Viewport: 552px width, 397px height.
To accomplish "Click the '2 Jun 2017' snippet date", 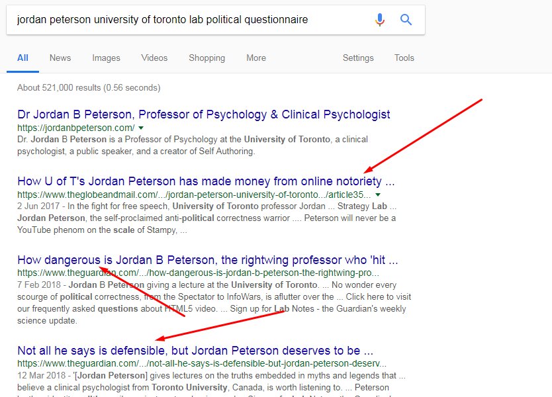I will click(x=39, y=206).
